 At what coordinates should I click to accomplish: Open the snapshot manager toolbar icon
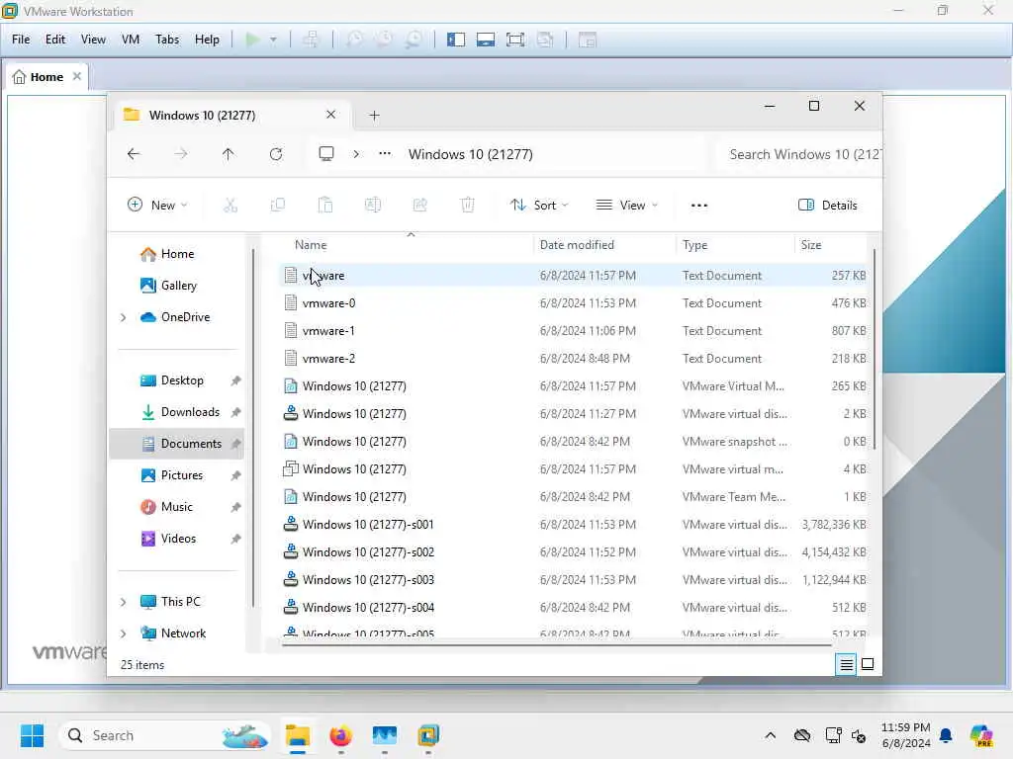pyautogui.click(x=414, y=40)
